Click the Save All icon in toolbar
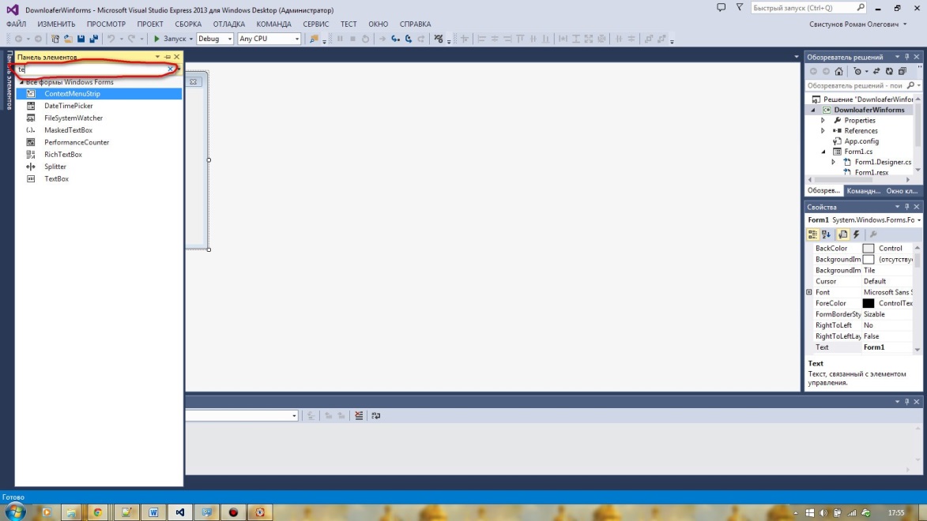The width and height of the screenshot is (927, 521). pyautogui.click(x=93, y=39)
